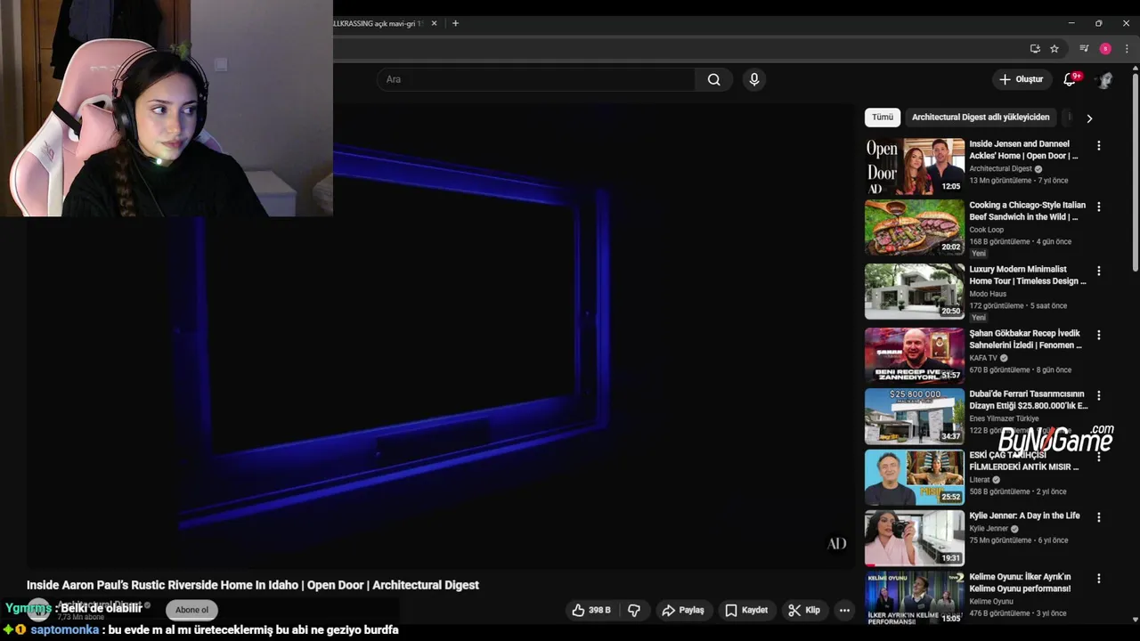Viewport: 1140px width, 641px height.
Task: Open a new browser tab
Action: click(x=455, y=23)
